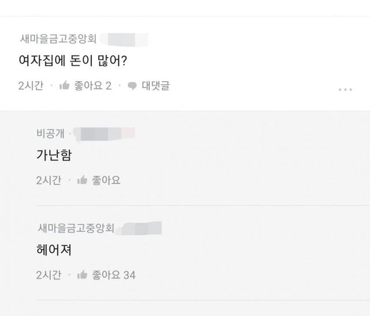This screenshot has height=316, width=370.
Task: Open top comment author "새마을금고중앙회" label
Action: coord(56,39)
